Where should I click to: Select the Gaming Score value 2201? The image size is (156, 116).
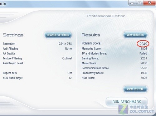144,58
